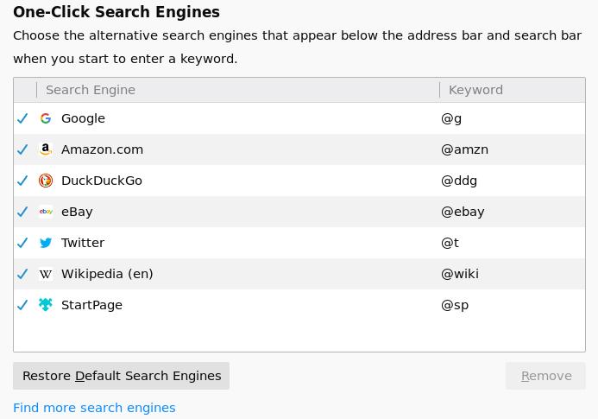
Task: Sort by the Search Engine column header
Action: click(91, 90)
